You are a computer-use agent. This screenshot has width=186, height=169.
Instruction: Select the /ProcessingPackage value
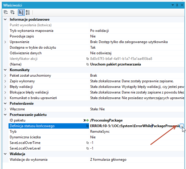pos(106,120)
